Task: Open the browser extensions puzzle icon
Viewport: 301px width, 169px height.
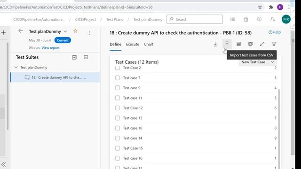Action: (271, 8)
